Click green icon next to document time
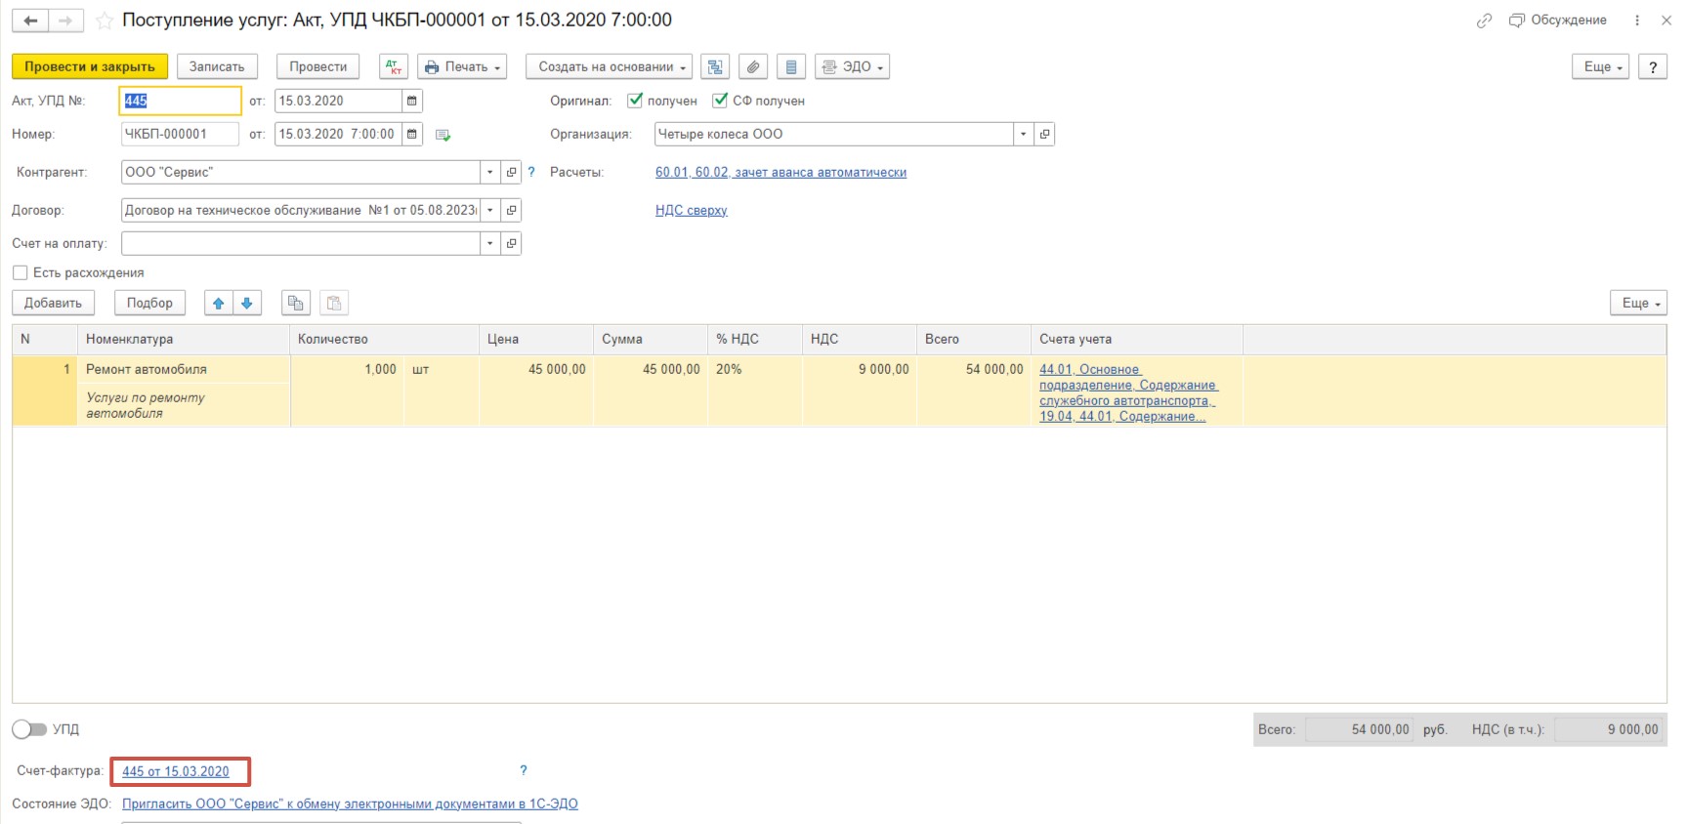The width and height of the screenshot is (1687, 824). [443, 135]
